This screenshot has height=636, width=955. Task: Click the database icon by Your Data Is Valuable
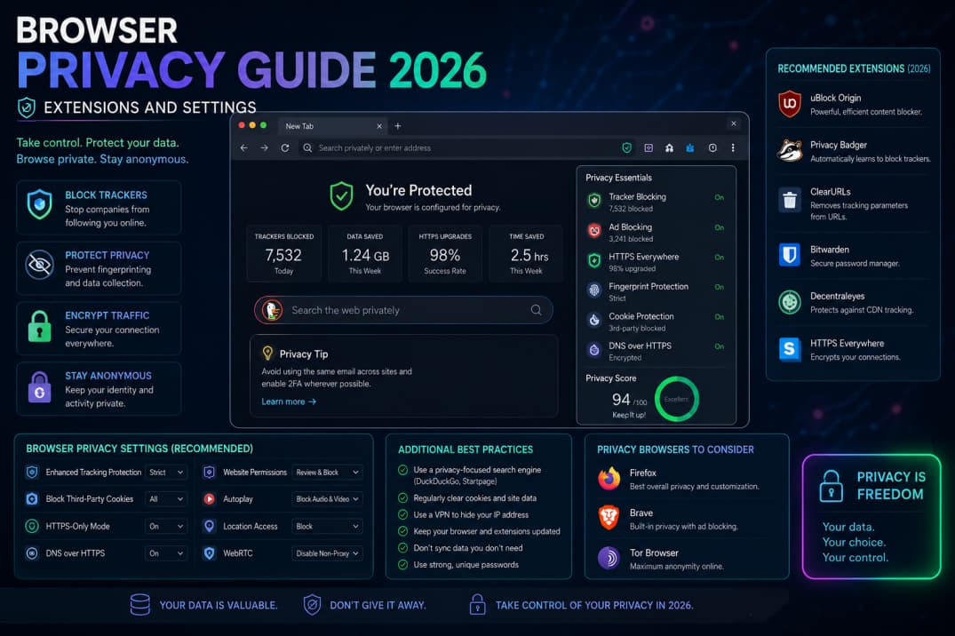pyautogui.click(x=140, y=604)
